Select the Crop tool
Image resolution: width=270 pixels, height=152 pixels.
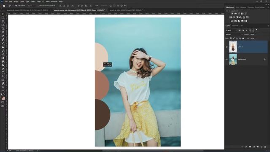pos(3,29)
